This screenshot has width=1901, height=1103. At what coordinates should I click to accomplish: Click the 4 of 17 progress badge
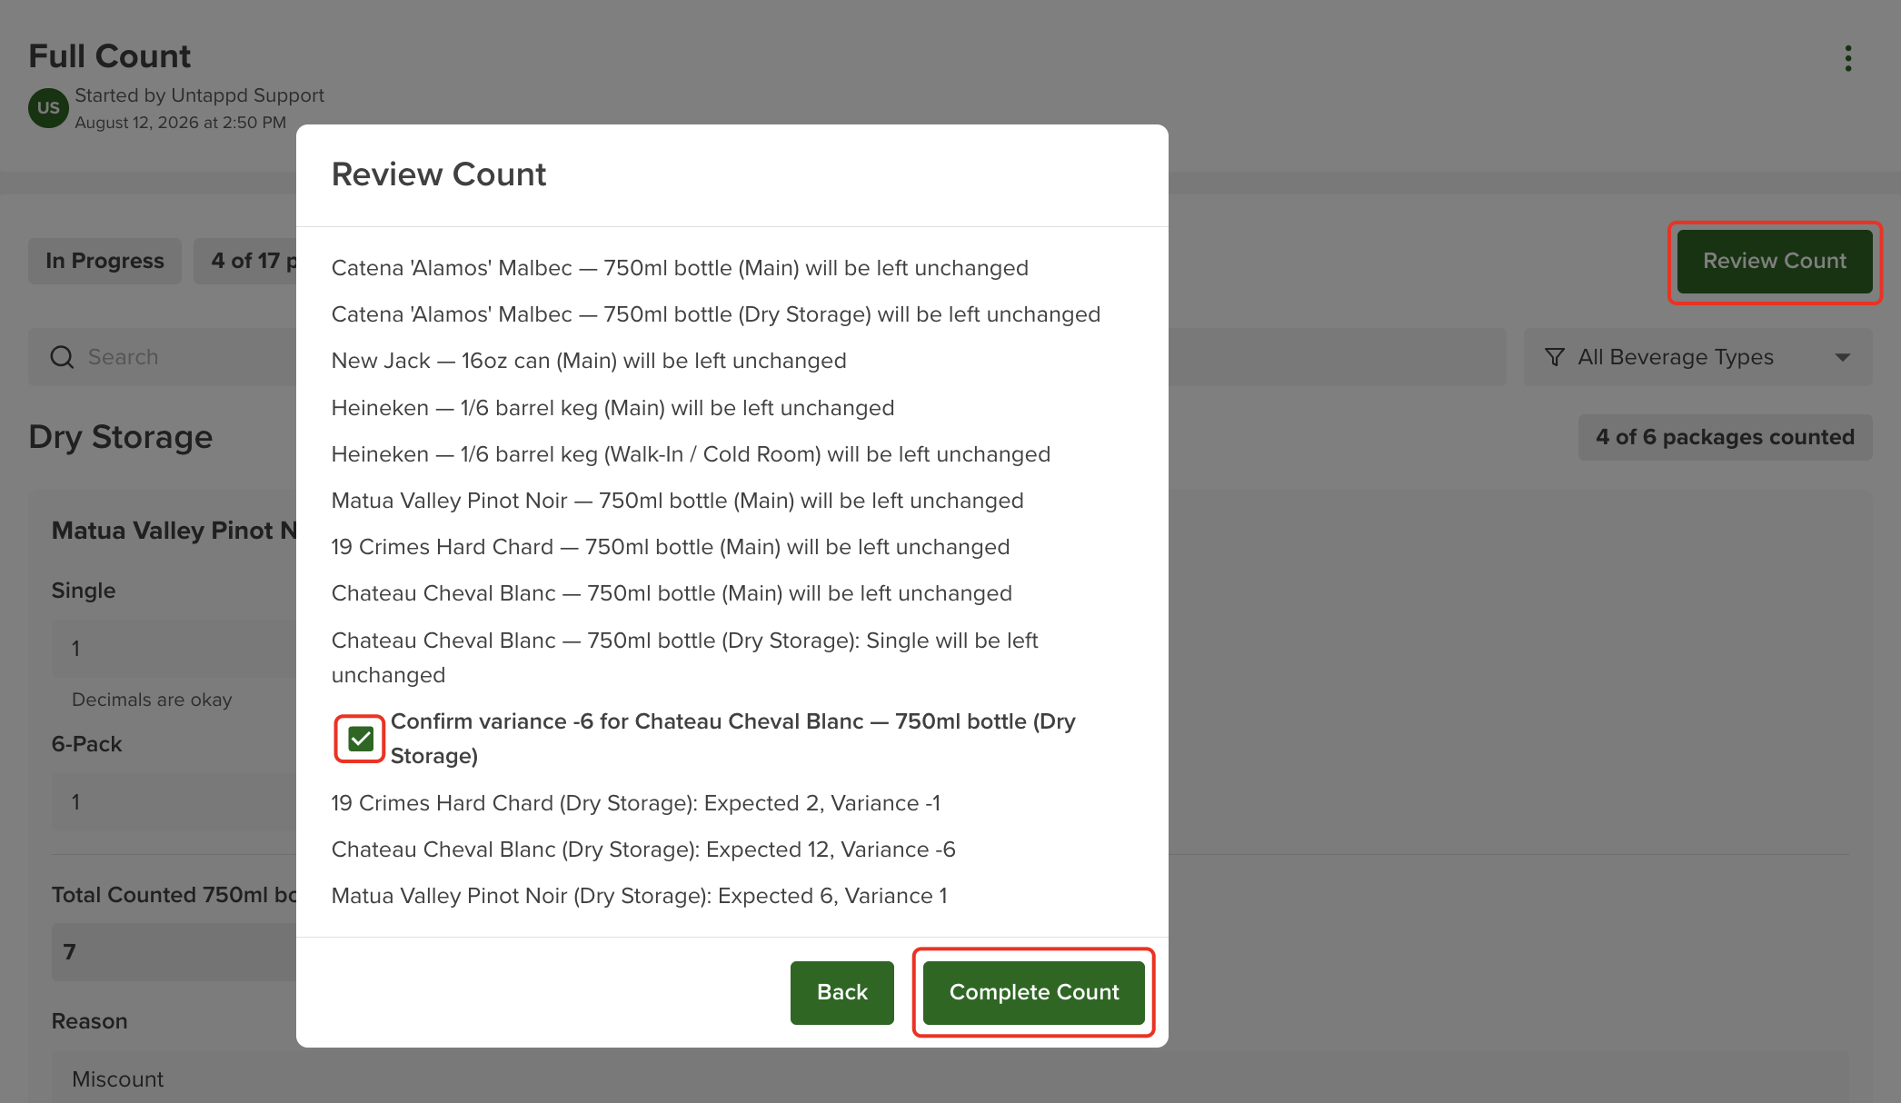[245, 261]
